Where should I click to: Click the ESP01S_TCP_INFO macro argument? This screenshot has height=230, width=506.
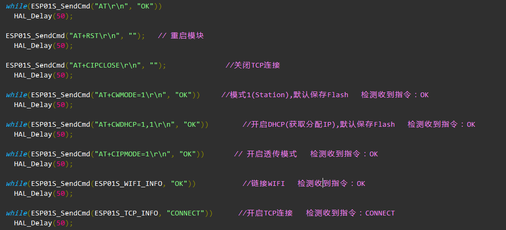[x=126, y=213]
